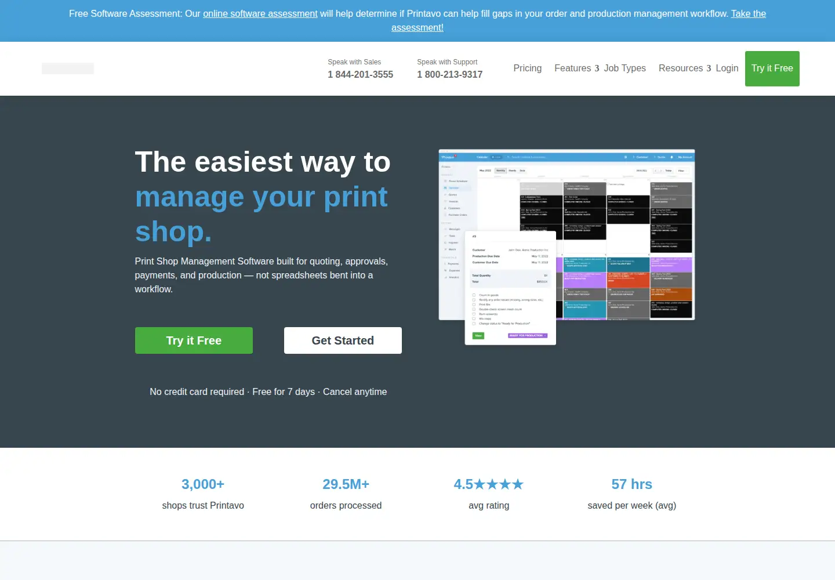This screenshot has width=835, height=580.
Task: Click the 'orders processed' caption
Action: (346, 505)
